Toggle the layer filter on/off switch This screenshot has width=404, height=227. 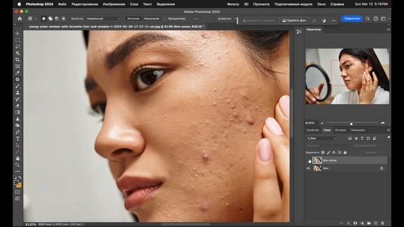tap(389, 138)
